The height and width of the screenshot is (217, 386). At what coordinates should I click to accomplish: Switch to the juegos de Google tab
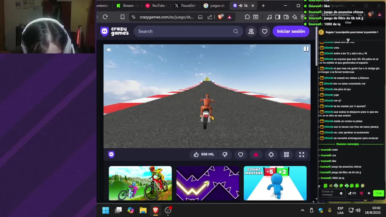214,5
